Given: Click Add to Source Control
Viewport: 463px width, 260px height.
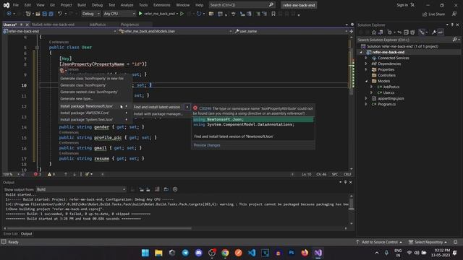Looking at the screenshot, I should click(x=379, y=242).
